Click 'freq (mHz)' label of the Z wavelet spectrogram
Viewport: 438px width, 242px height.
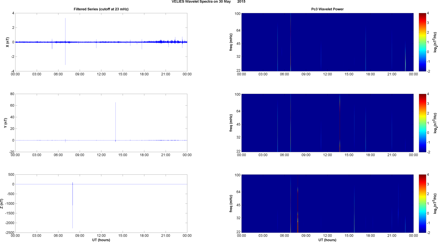[231, 204]
